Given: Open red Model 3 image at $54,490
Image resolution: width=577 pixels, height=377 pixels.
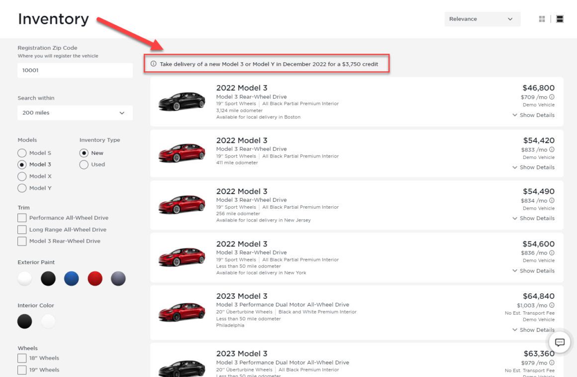Looking at the screenshot, I should coord(182,205).
